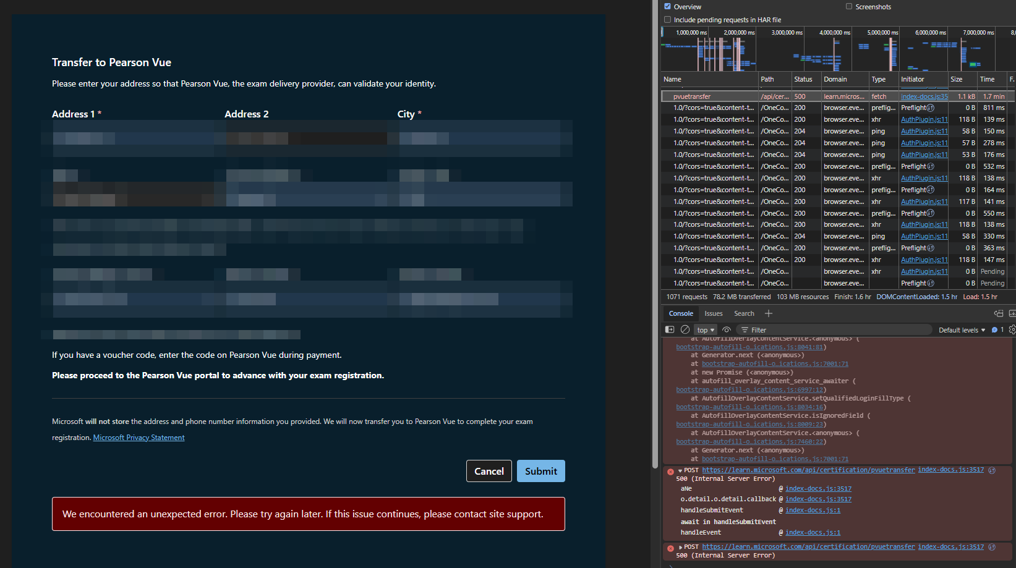Viewport: 1016px width, 568px height.
Task: Open index-docs.js:1 link beside handleEvent
Action: pyautogui.click(x=813, y=533)
